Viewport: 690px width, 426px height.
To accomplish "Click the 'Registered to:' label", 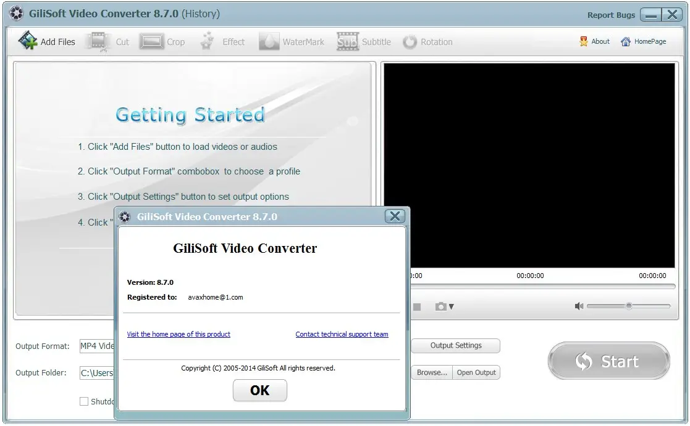I will [x=152, y=297].
